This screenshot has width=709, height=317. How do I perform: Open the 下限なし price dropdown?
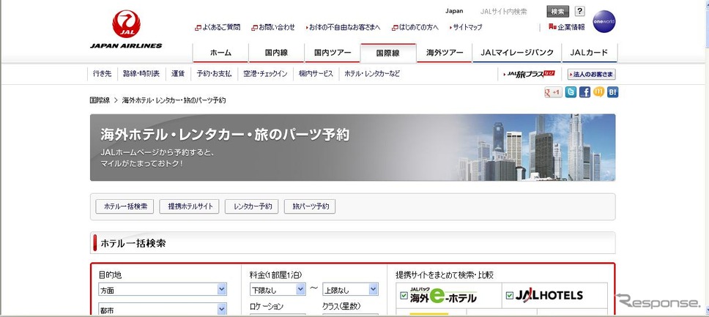tap(278, 289)
